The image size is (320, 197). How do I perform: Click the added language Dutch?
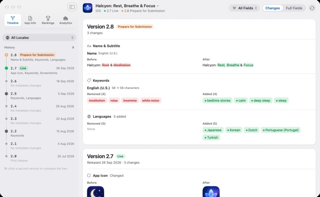251,130
